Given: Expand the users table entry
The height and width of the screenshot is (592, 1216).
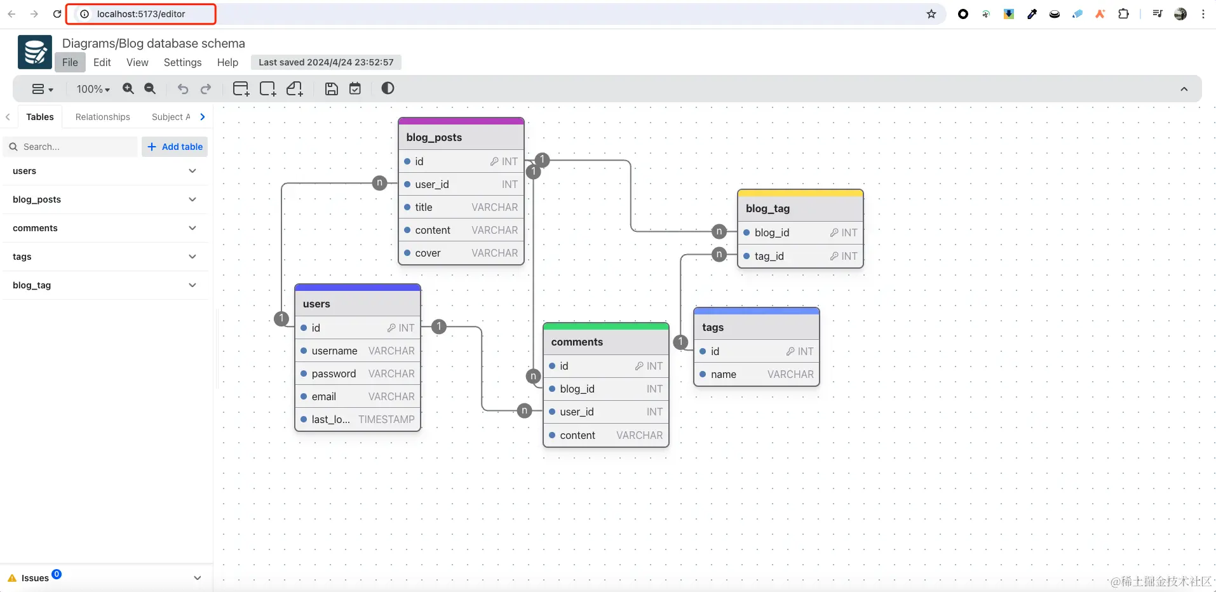Looking at the screenshot, I should pyautogui.click(x=105, y=171).
